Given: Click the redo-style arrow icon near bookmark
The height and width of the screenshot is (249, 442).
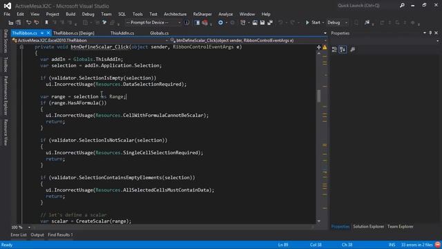Looking at the screenshot, I should 36,23.
